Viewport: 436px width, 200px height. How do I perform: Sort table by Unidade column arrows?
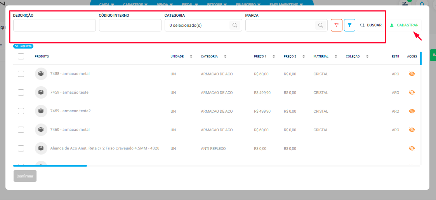click(x=191, y=56)
